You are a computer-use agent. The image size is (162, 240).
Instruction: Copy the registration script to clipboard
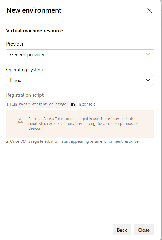click(73, 104)
